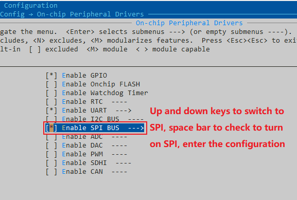Open the SPI BUS submenu arrow

point(136,128)
